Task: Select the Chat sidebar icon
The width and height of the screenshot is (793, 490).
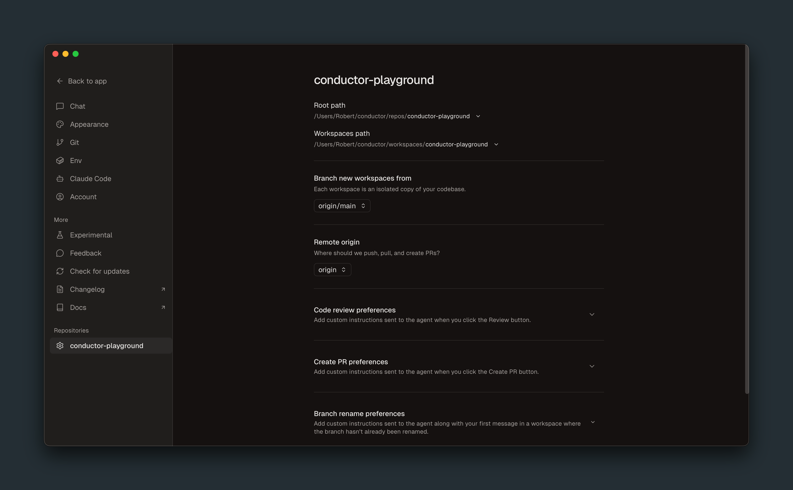Action: tap(60, 106)
